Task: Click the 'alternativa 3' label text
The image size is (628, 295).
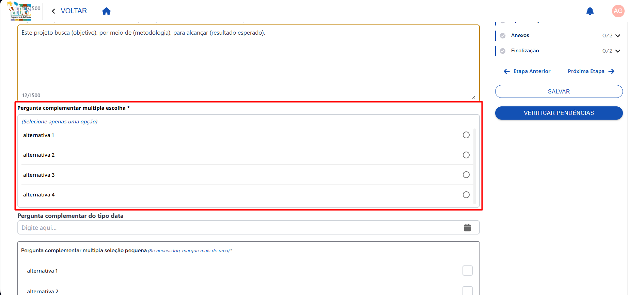Action: pos(39,175)
